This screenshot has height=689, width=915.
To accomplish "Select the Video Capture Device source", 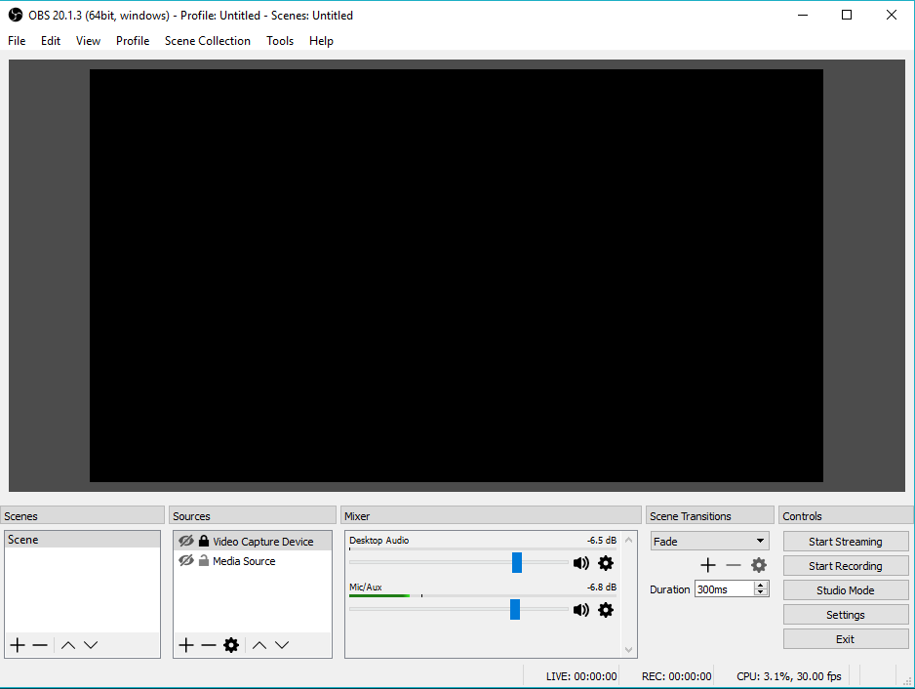I will (x=253, y=541).
